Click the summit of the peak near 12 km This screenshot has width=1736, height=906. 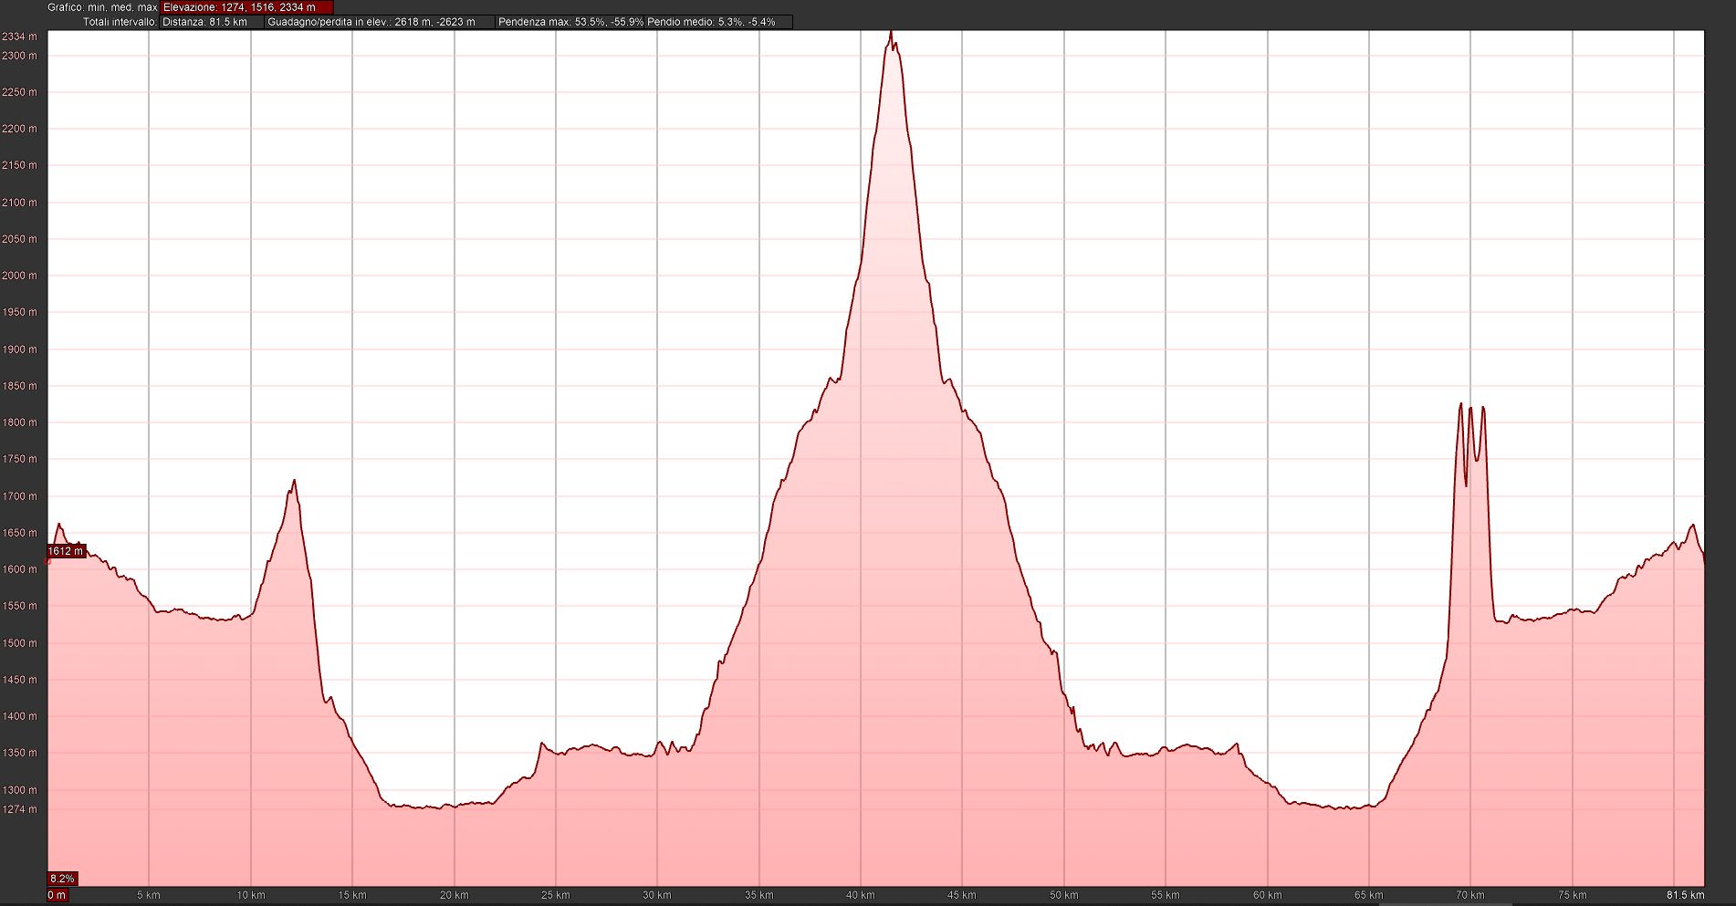pos(294,481)
